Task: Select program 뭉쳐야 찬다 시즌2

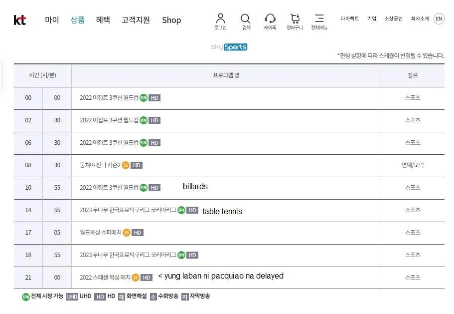Action: point(100,165)
